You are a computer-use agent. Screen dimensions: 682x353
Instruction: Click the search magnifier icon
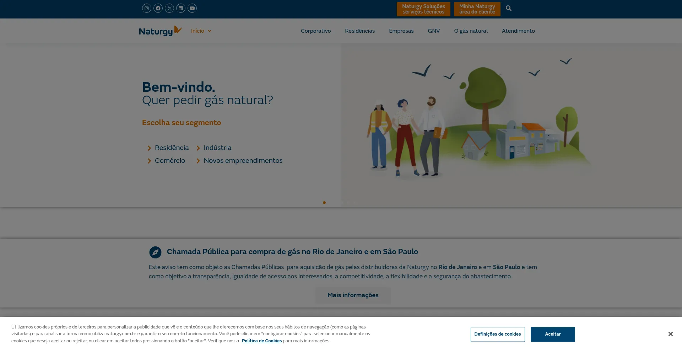509,8
